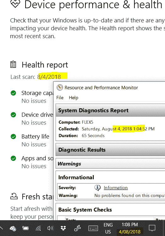The width and height of the screenshot is (165, 236).
Task: Open the Windows Ink Workspace pen icon
Action: point(77,228)
